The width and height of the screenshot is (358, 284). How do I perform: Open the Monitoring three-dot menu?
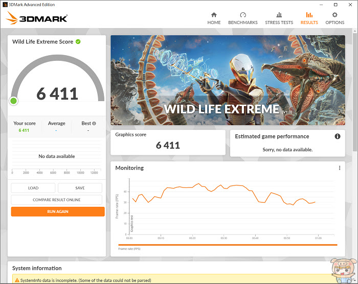point(340,168)
